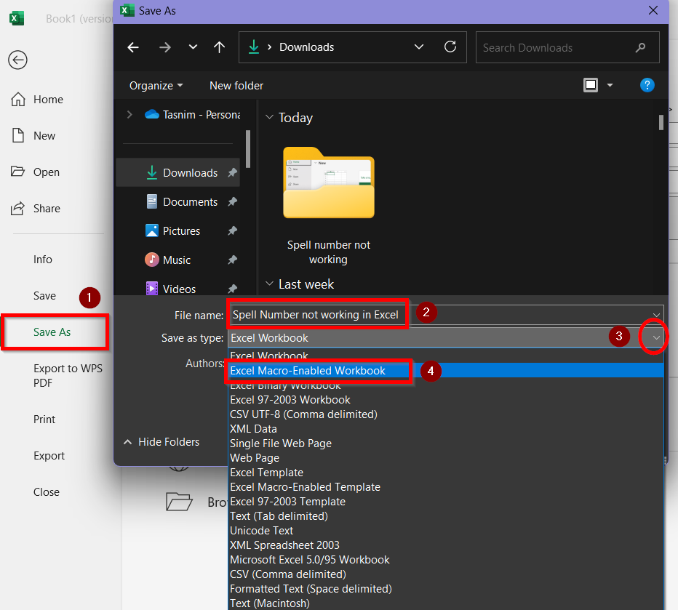Expand the Organize dropdown menu
The height and width of the screenshot is (610, 678).
point(156,86)
